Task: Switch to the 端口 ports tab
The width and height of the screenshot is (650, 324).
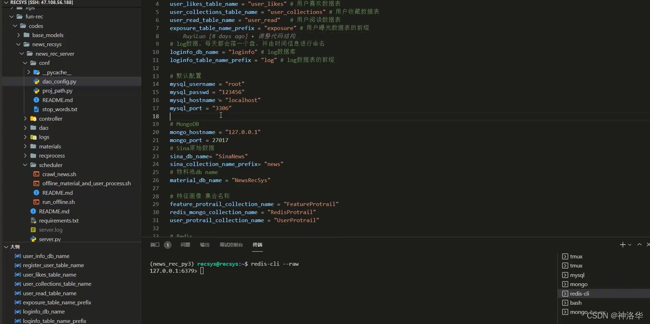Action: 155,245
